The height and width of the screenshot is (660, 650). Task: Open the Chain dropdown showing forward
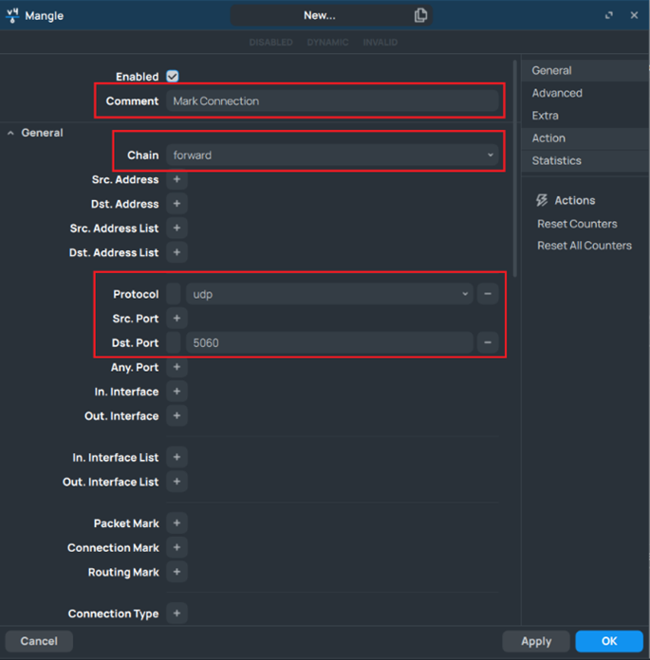pos(332,155)
